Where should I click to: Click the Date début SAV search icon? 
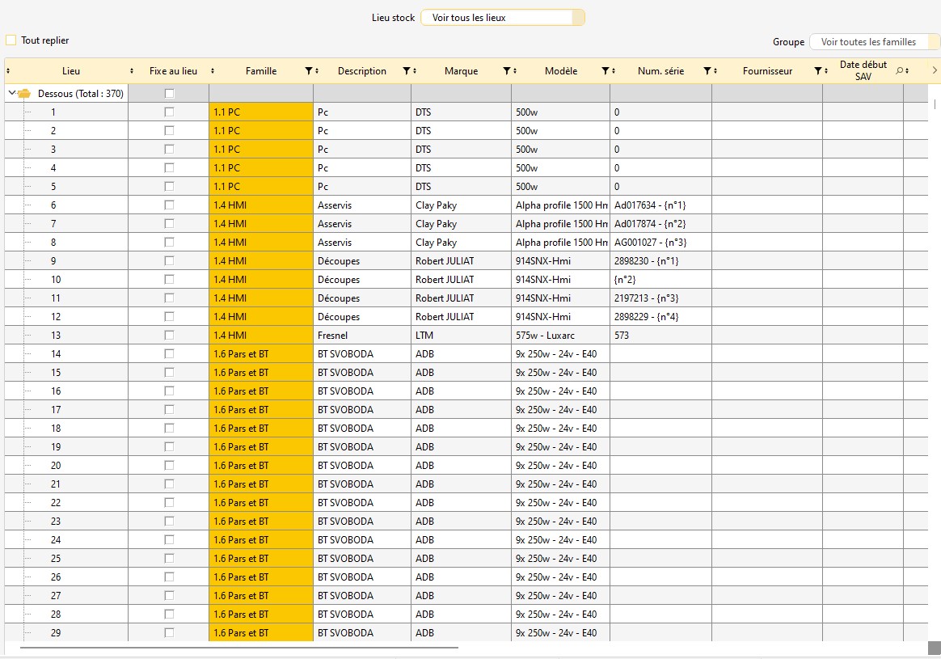click(900, 71)
